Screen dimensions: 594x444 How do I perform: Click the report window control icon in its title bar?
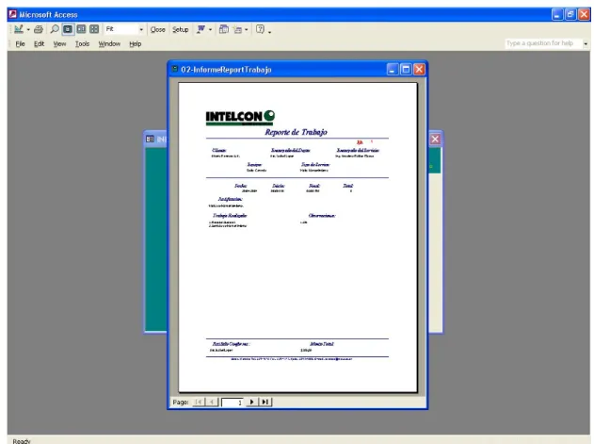pyautogui.click(x=175, y=69)
